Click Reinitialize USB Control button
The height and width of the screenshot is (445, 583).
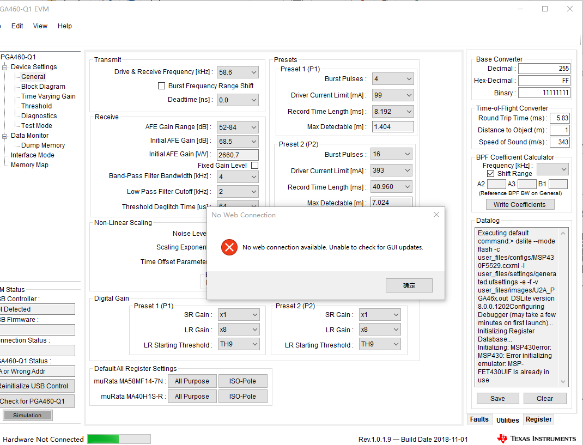pos(37,386)
